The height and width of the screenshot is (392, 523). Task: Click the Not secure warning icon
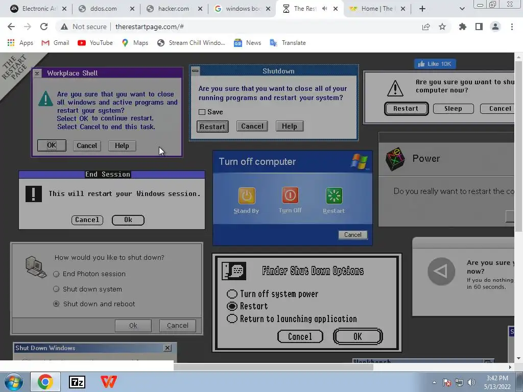(64, 27)
